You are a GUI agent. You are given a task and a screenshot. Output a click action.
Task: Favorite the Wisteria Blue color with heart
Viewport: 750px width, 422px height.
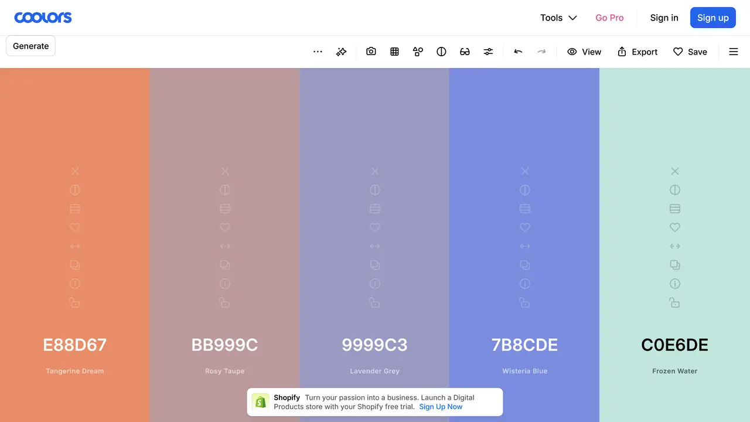pyautogui.click(x=525, y=227)
